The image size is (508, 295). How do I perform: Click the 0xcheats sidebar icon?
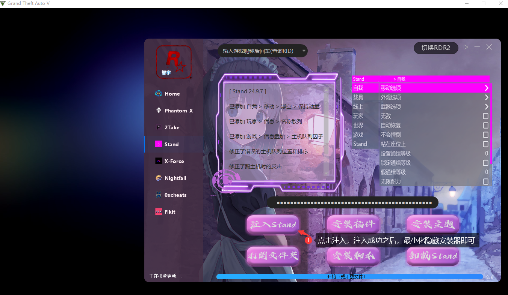[x=159, y=195]
